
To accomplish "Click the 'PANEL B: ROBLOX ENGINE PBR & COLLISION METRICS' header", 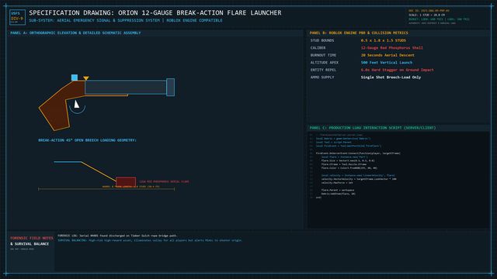I will click(359, 33).
